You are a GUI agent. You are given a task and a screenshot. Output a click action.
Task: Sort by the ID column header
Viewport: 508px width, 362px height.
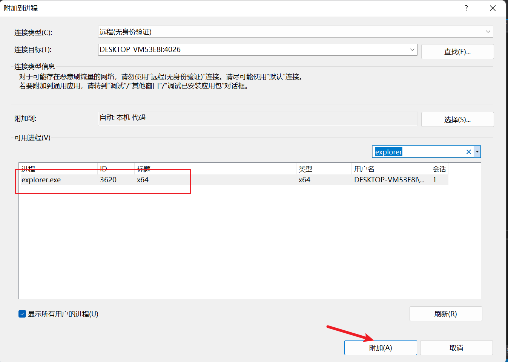[103, 169]
